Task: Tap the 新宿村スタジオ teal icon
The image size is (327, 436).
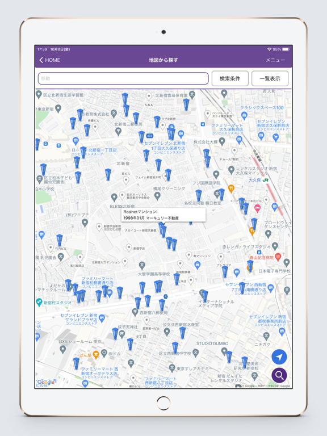Action: click(x=39, y=302)
